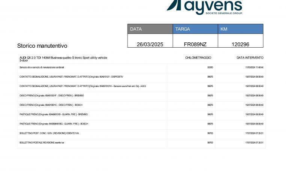Select the DATA header cell
Screen dimensions: 286x171
pyautogui.click(x=150, y=29)
